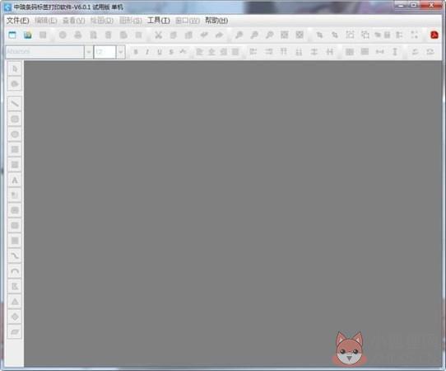Toggle Underline text formatting

[160, 52]
